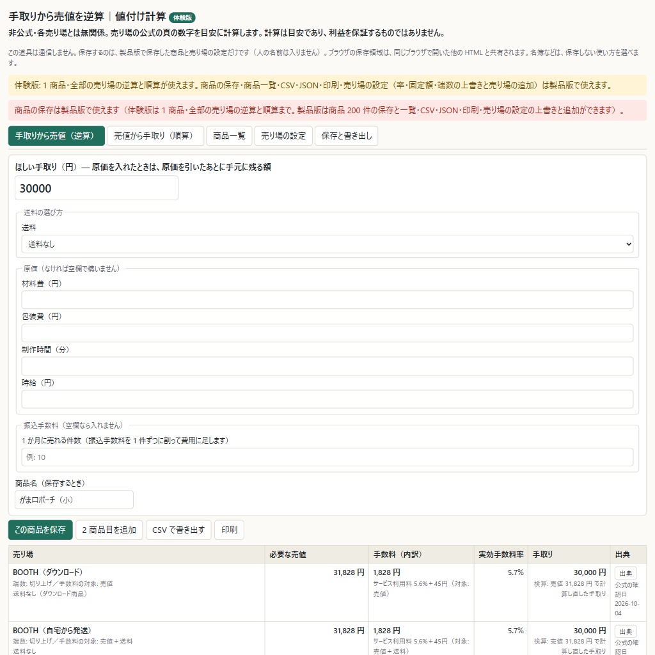The width and height of the screenshot is (655, 655).
Task: Click the 包装費（円） input field
Action: tap(327, 333)
